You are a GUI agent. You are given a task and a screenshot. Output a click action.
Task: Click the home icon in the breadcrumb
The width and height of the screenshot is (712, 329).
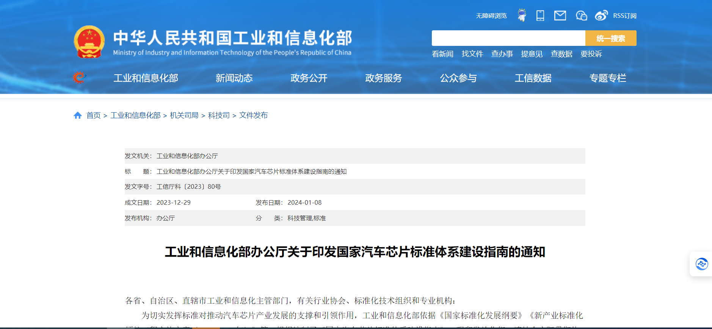tap(78, 115)
